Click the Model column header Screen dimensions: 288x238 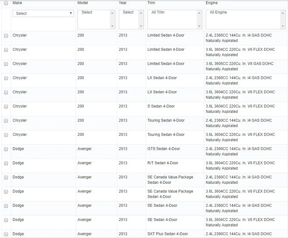[83, 3]
